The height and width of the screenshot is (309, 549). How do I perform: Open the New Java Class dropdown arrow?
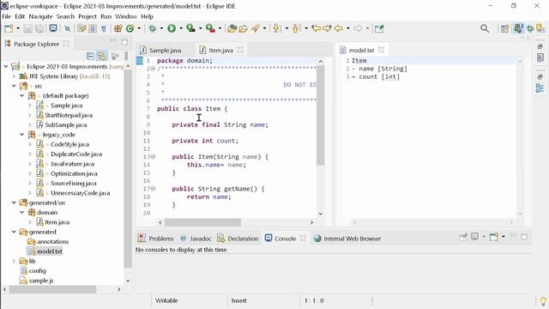[x=139, y=28]
